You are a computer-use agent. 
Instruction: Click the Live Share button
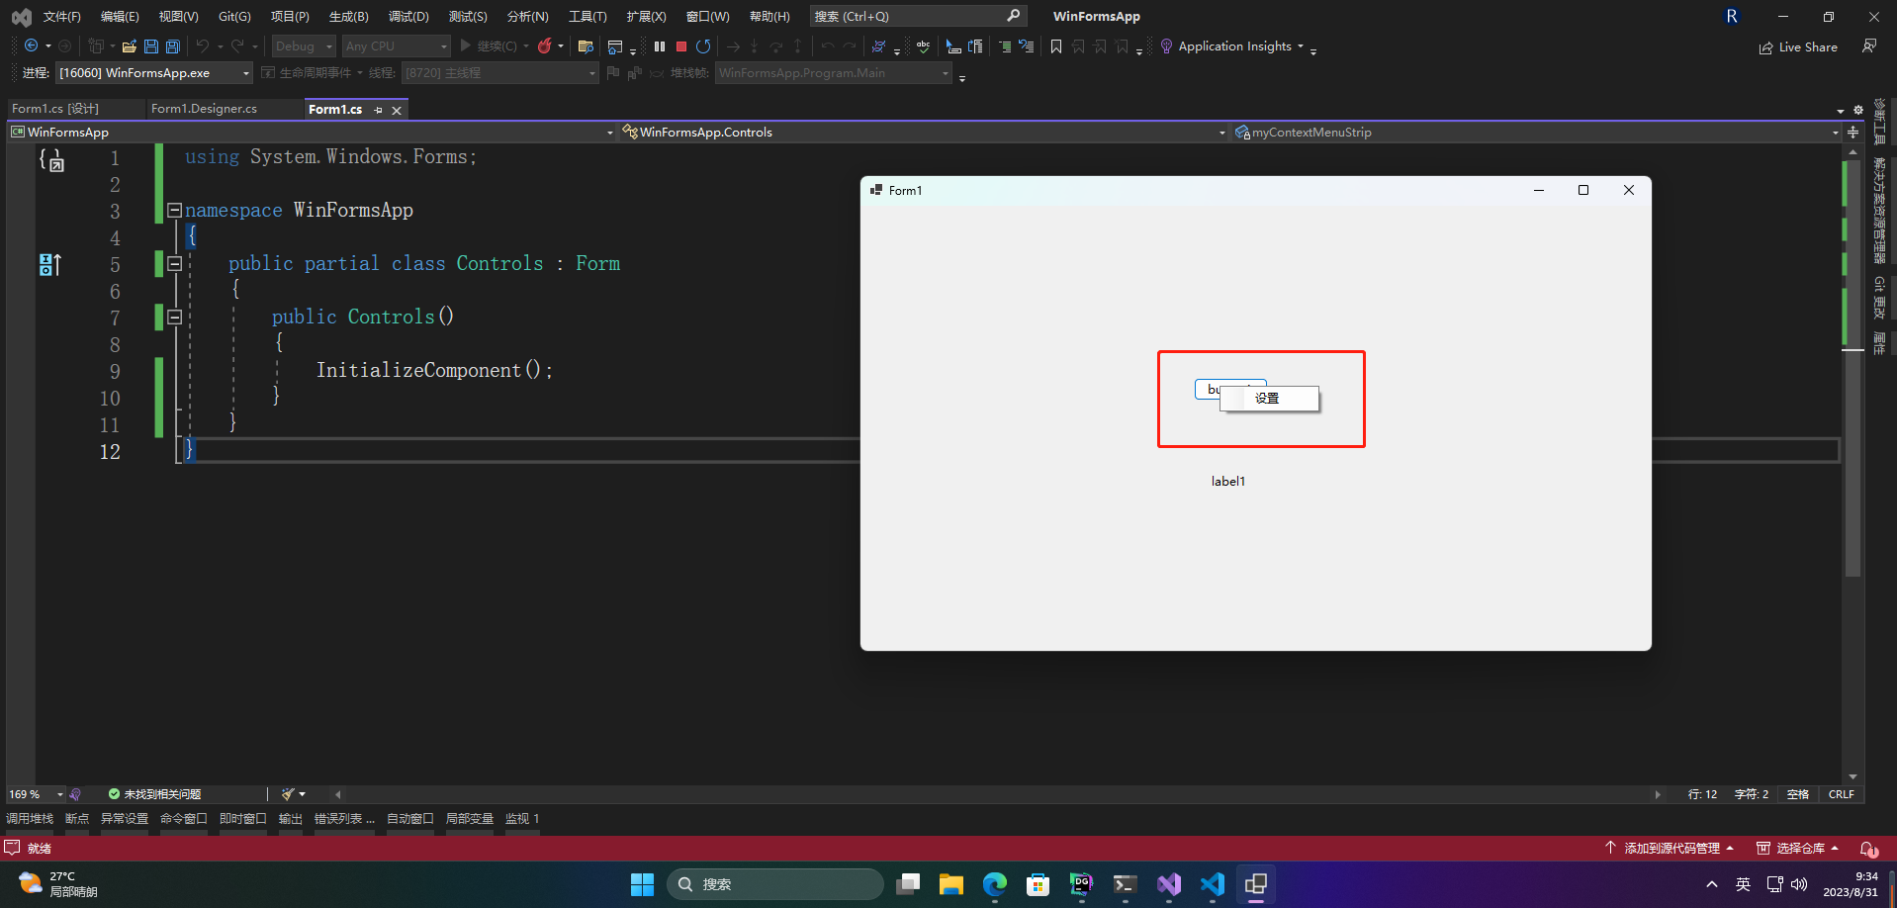[1798, 46]
